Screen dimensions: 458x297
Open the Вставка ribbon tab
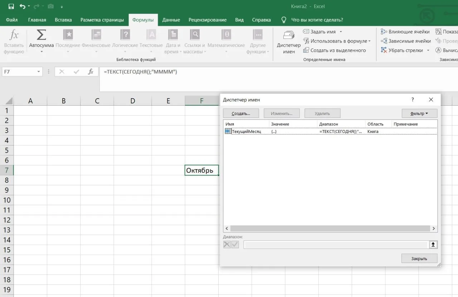[x=63, y=20]
